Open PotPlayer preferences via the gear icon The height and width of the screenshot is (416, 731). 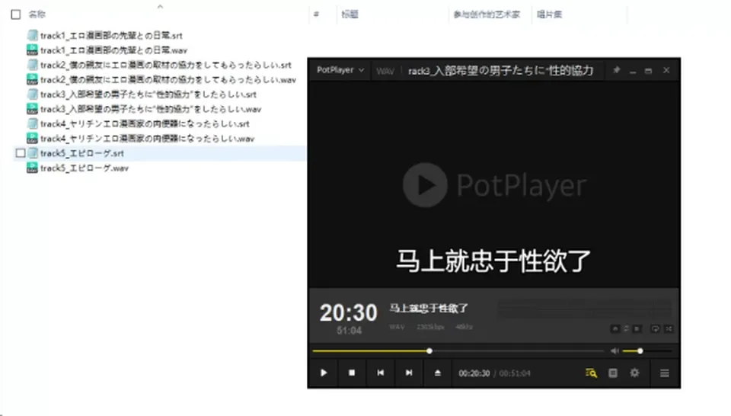tap(634, 373)
